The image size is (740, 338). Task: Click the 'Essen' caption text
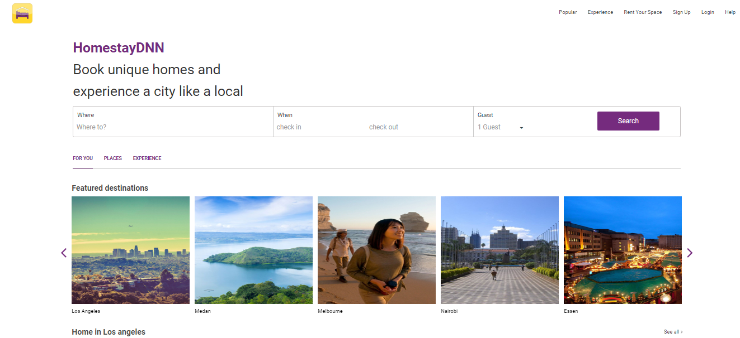pos(571,311)
